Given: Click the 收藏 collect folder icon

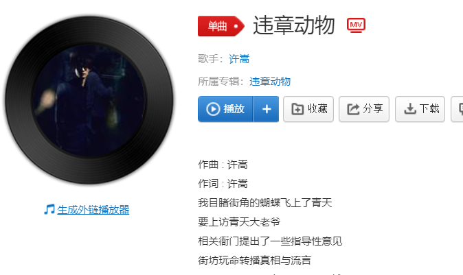Looking at the screenshot, I should pyautogui.click(x=297, y=109).
